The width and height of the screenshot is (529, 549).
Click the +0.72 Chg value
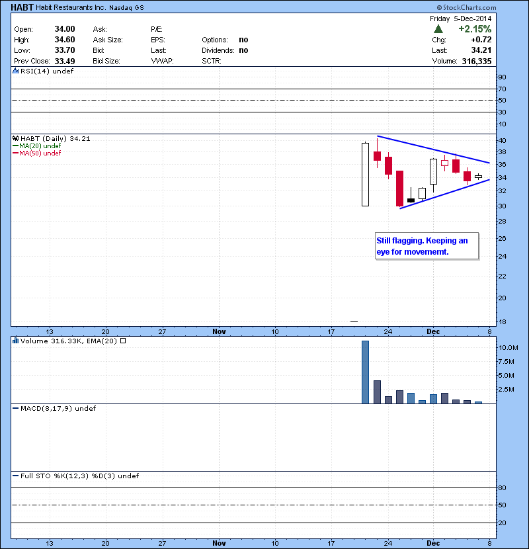(481, 40)
